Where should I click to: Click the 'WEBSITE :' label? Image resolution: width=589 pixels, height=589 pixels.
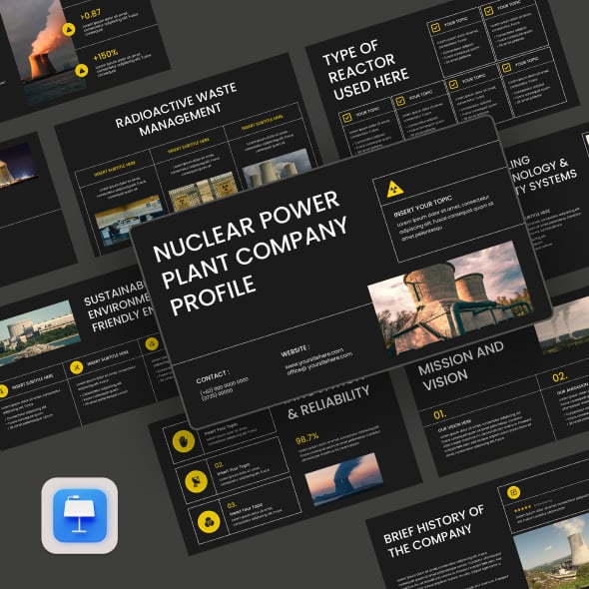[x=294, y=350]
